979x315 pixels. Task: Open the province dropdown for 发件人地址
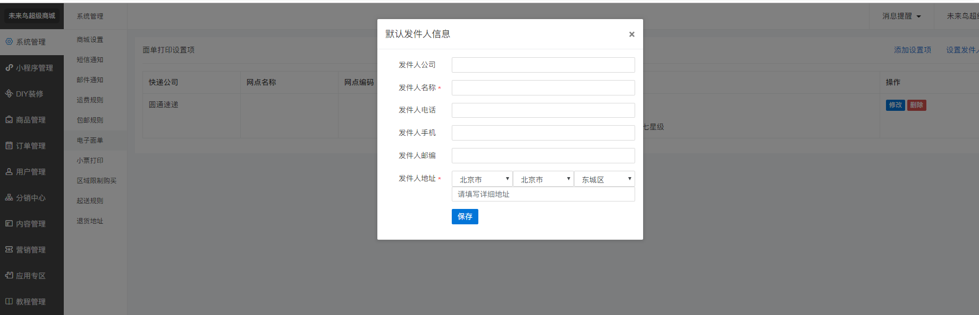click(x=482, y=179)
